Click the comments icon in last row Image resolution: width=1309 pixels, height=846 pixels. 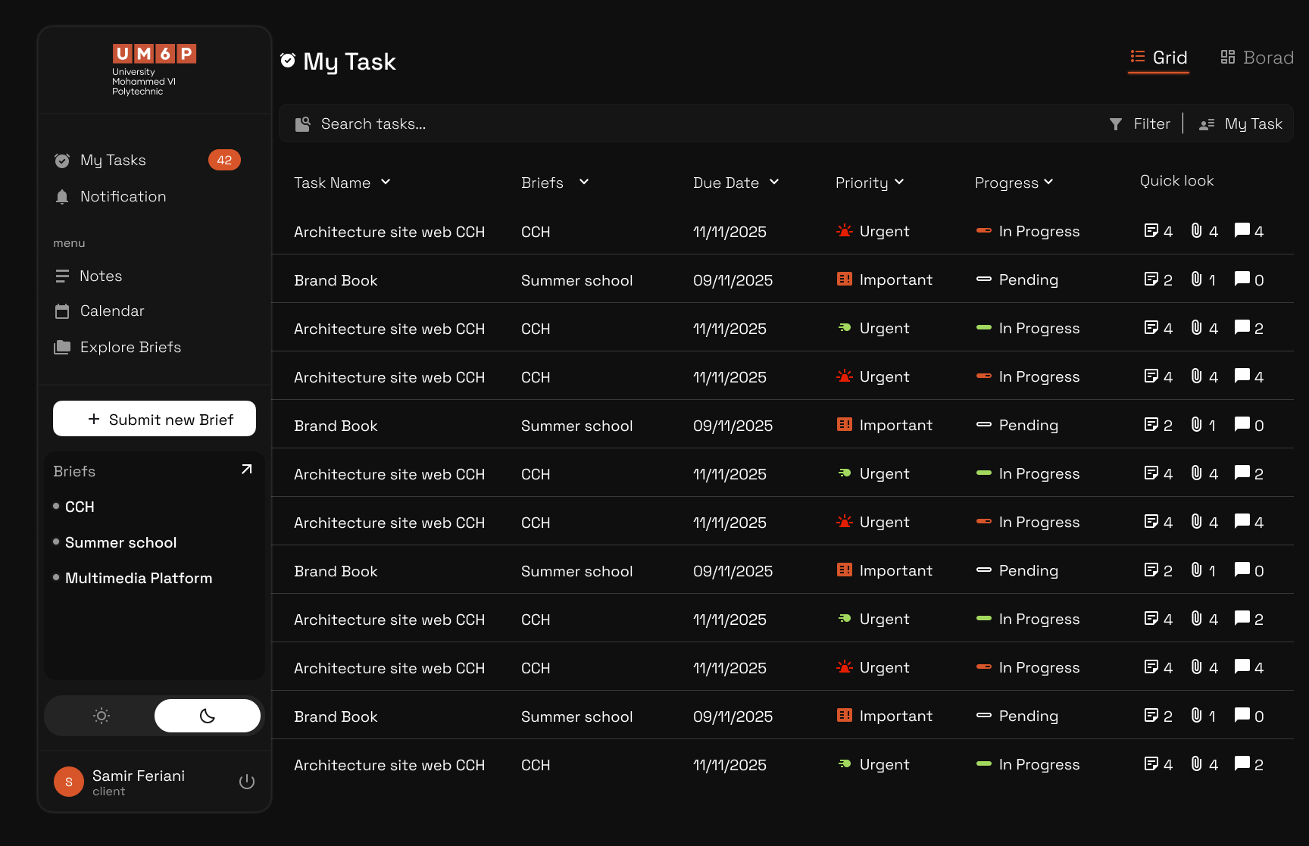1242,763
